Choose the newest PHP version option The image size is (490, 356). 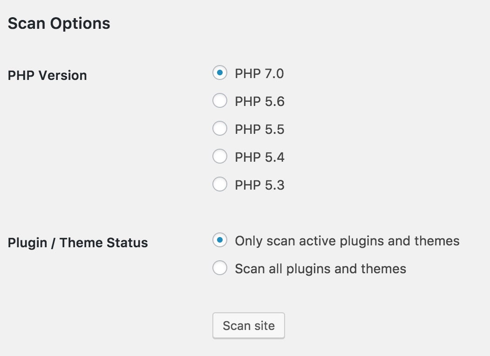pyautogui.click(x=219, y=73)
